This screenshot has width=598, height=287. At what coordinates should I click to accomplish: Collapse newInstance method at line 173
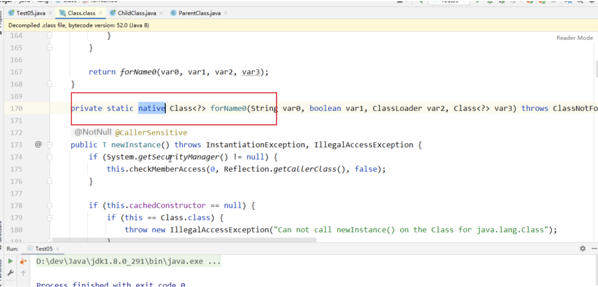coord(49,145)
